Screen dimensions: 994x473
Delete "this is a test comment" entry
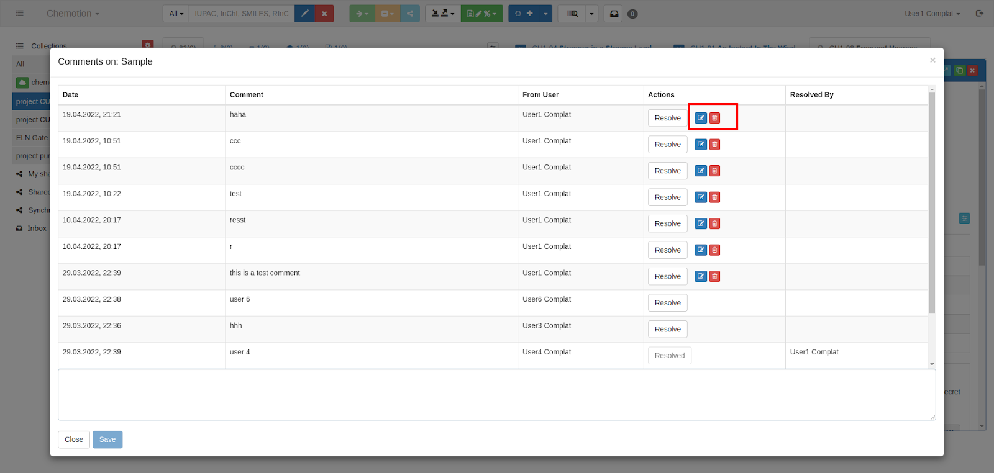715,276
